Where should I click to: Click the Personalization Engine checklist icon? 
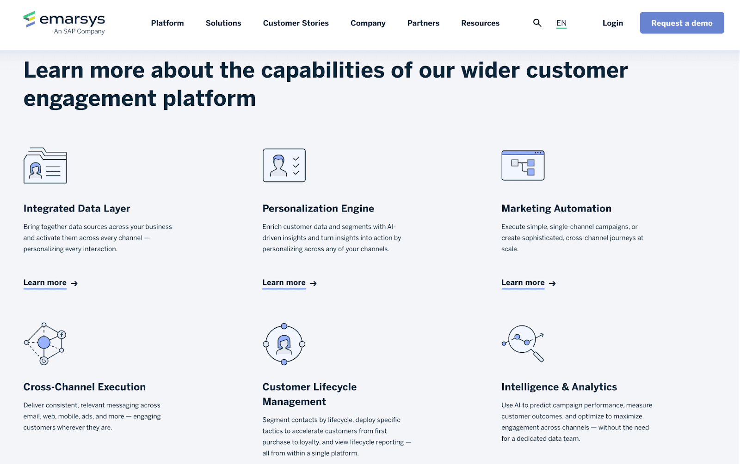click(x=284, y=165)
